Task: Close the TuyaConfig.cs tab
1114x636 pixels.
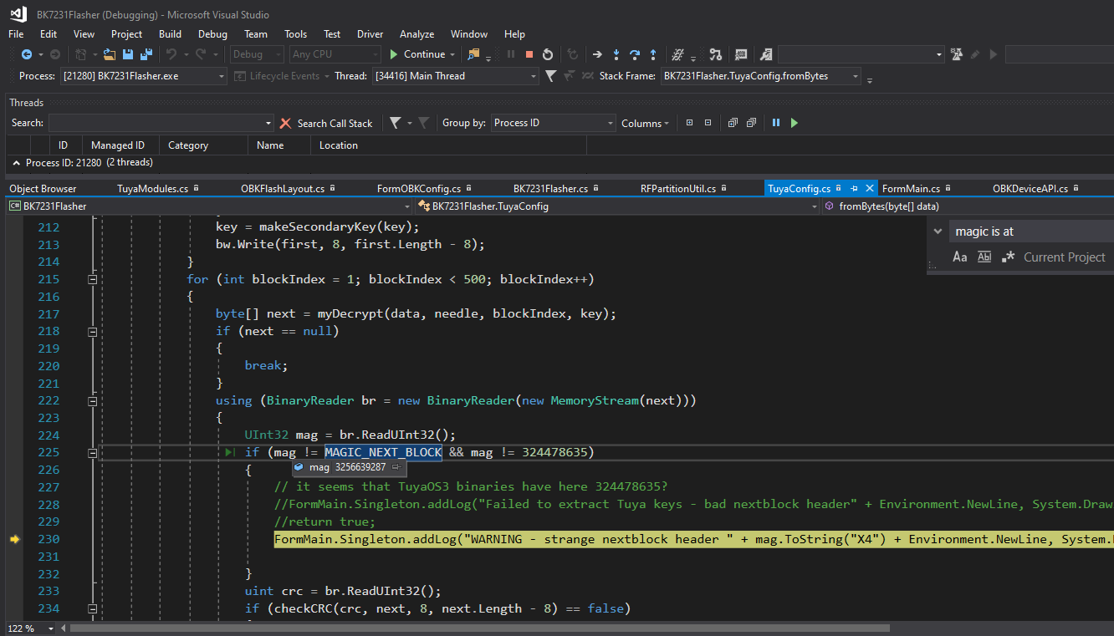Action: [870, 189]
